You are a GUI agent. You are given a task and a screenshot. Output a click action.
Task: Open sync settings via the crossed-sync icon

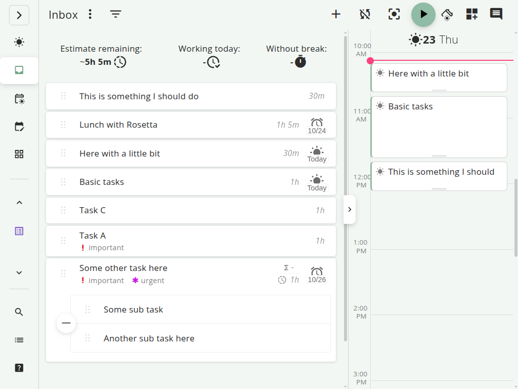(365, 14)
